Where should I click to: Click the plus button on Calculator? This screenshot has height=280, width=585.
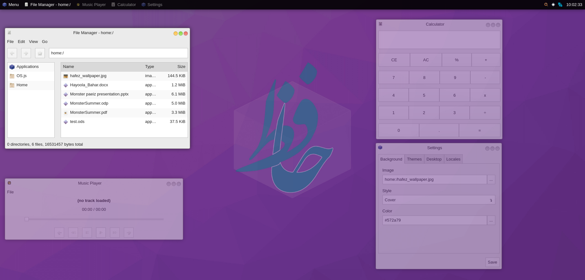coord(486,60)
